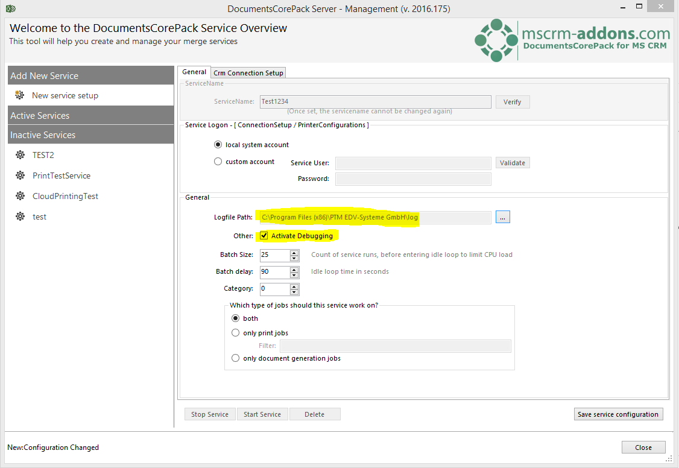Uncheck the Activate Debugging checkbox
Screen dimensions: 679x468
[264, 236]
